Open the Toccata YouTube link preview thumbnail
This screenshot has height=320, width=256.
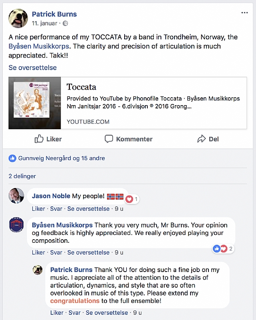[x=35, y=103]
